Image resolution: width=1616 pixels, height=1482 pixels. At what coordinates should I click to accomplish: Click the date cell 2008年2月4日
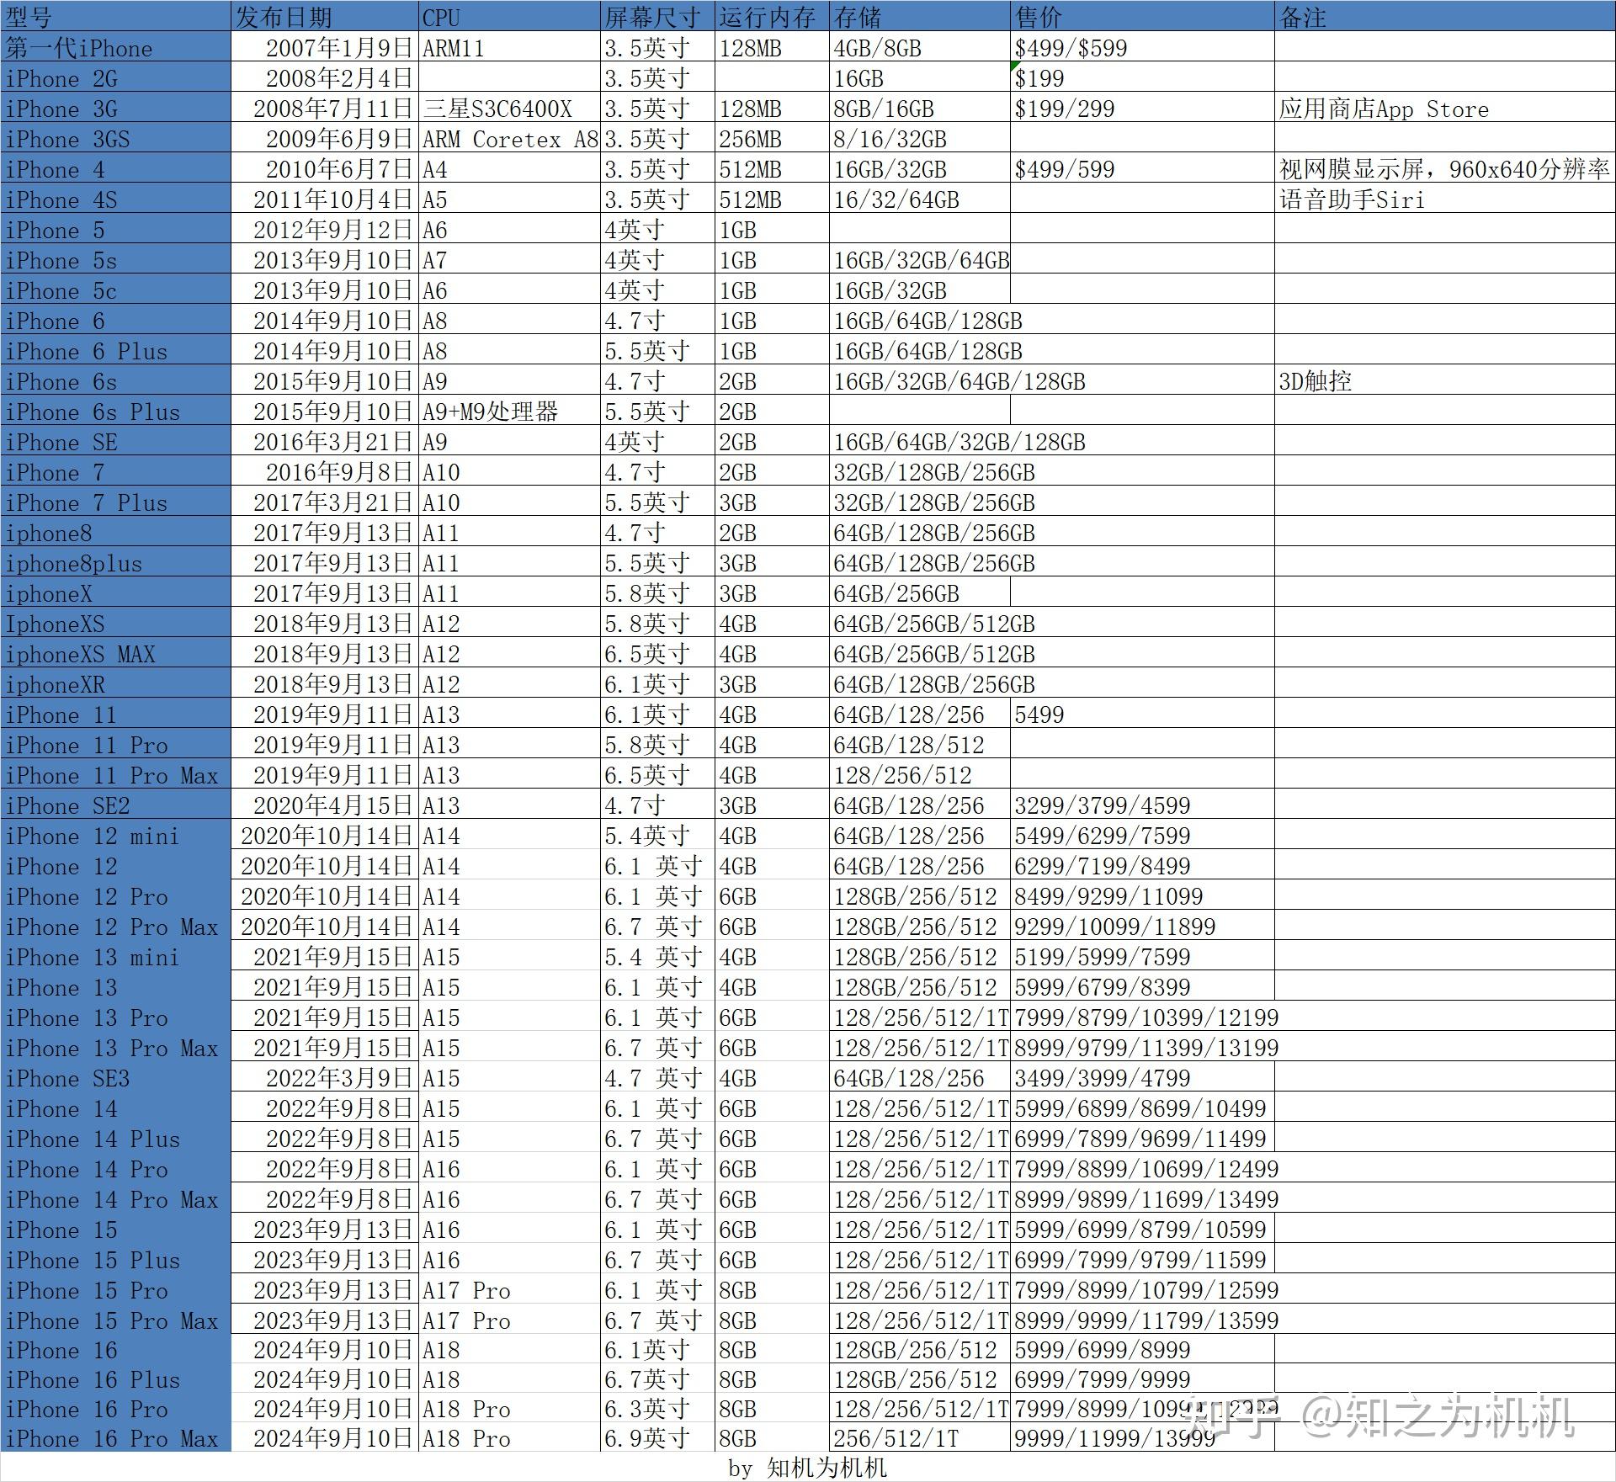point(325,78)
